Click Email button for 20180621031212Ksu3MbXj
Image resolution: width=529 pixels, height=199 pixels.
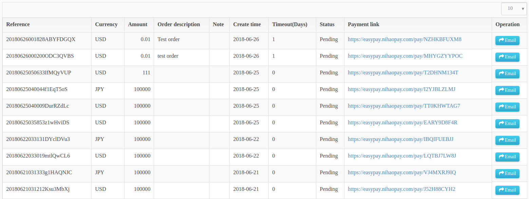coord(507,190)
